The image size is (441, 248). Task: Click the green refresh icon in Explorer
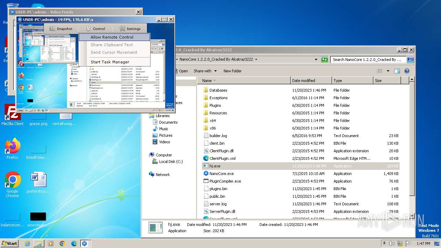(x=324, y=59)
